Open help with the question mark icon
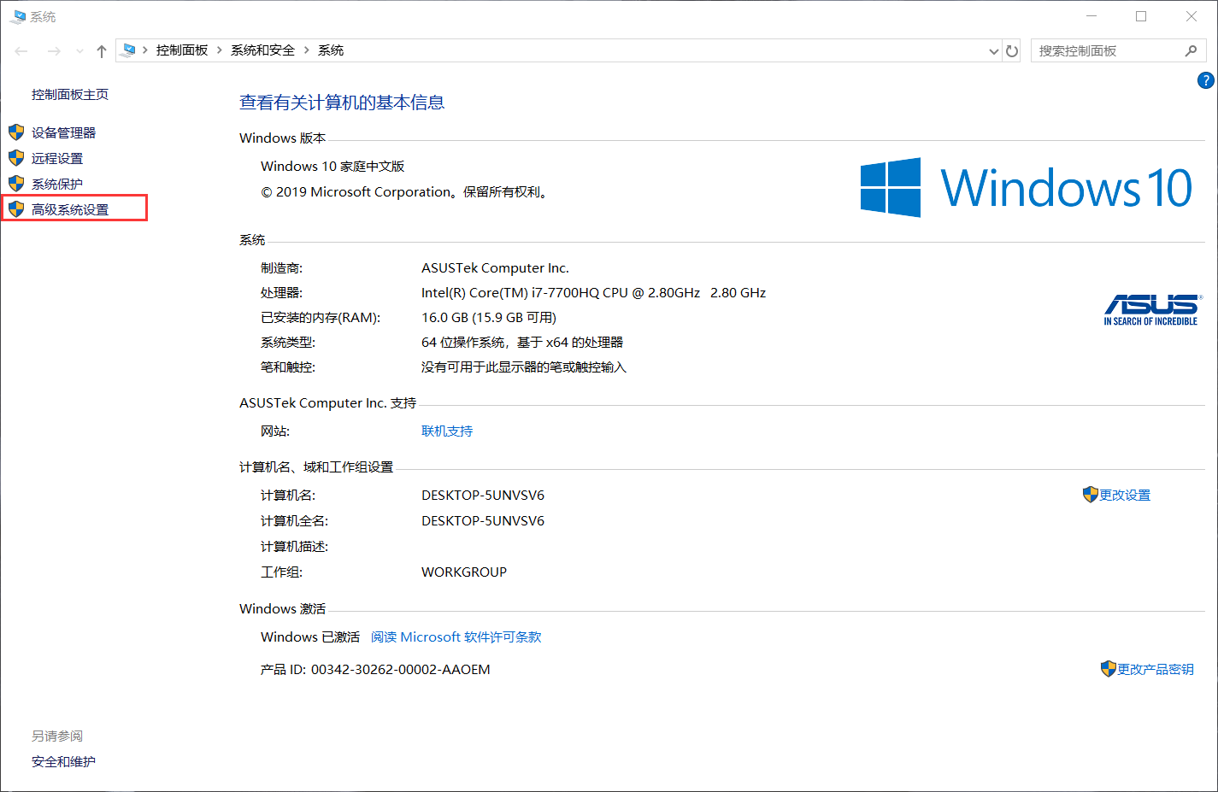This screenshot has height=792, width=1218. (1205, 80)
